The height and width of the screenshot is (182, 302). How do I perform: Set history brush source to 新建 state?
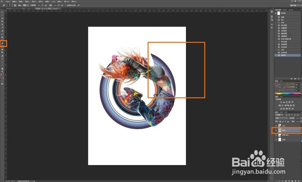(x=276, y=17)
